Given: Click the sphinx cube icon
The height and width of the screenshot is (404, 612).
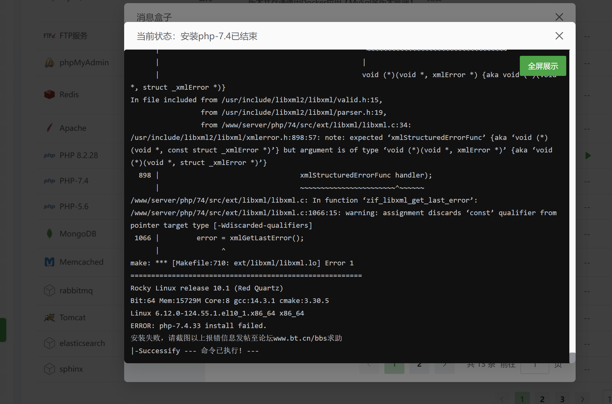Looking at the screenshot, I should [49, 369].
